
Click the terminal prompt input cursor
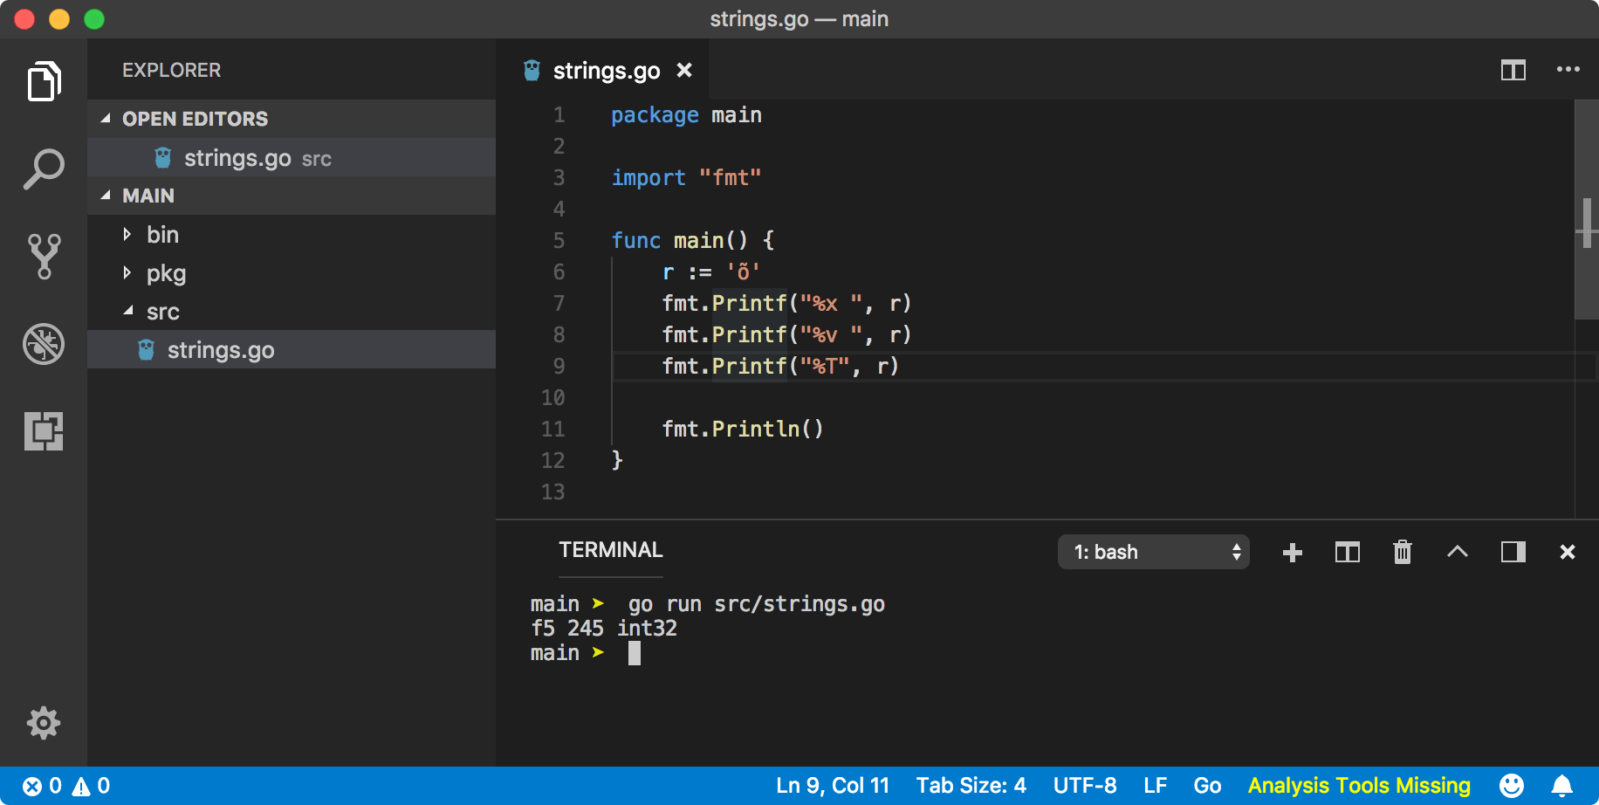(635, 653)
